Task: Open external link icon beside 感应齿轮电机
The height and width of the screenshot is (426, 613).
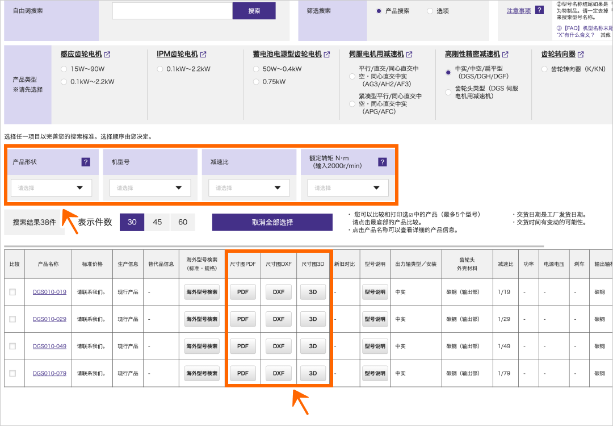Action: click(107, 55)
